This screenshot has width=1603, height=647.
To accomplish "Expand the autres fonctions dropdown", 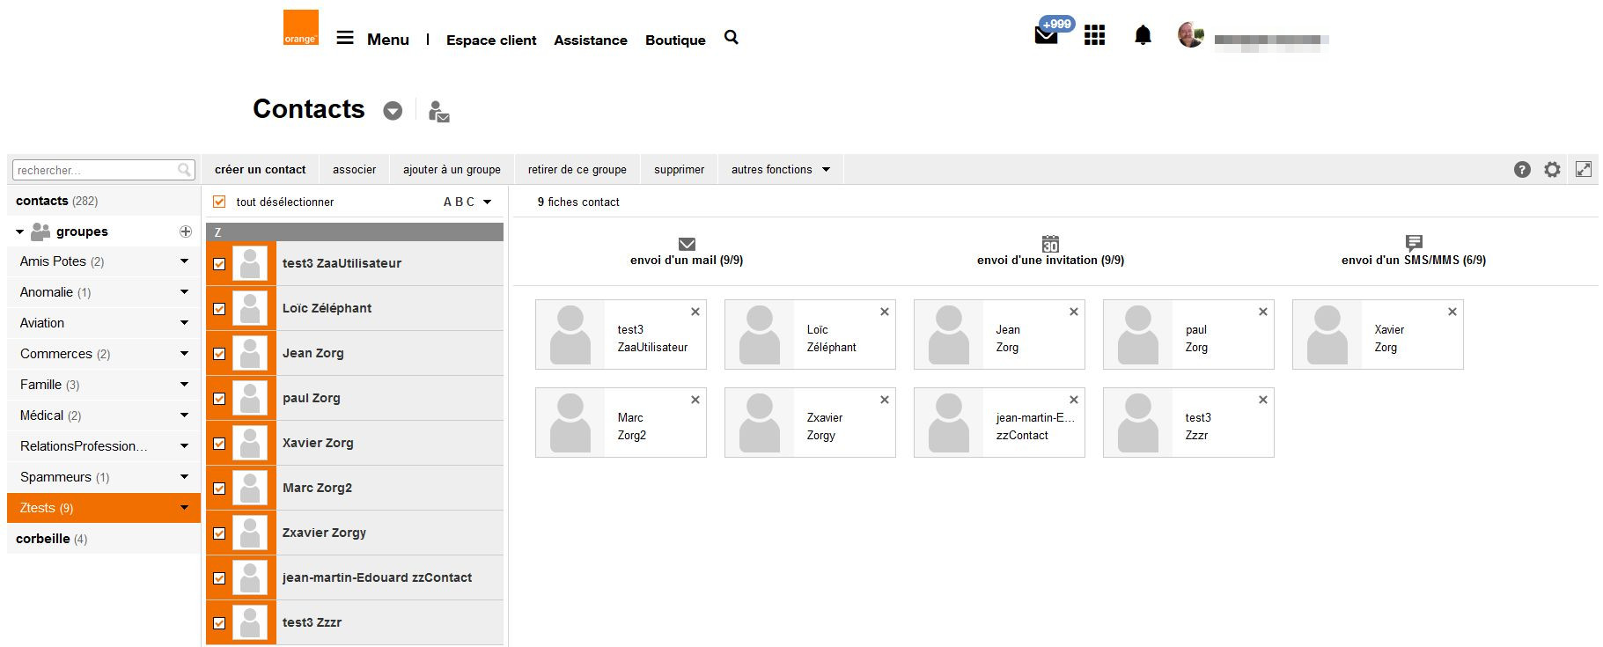I will click(x=826, y=170).
